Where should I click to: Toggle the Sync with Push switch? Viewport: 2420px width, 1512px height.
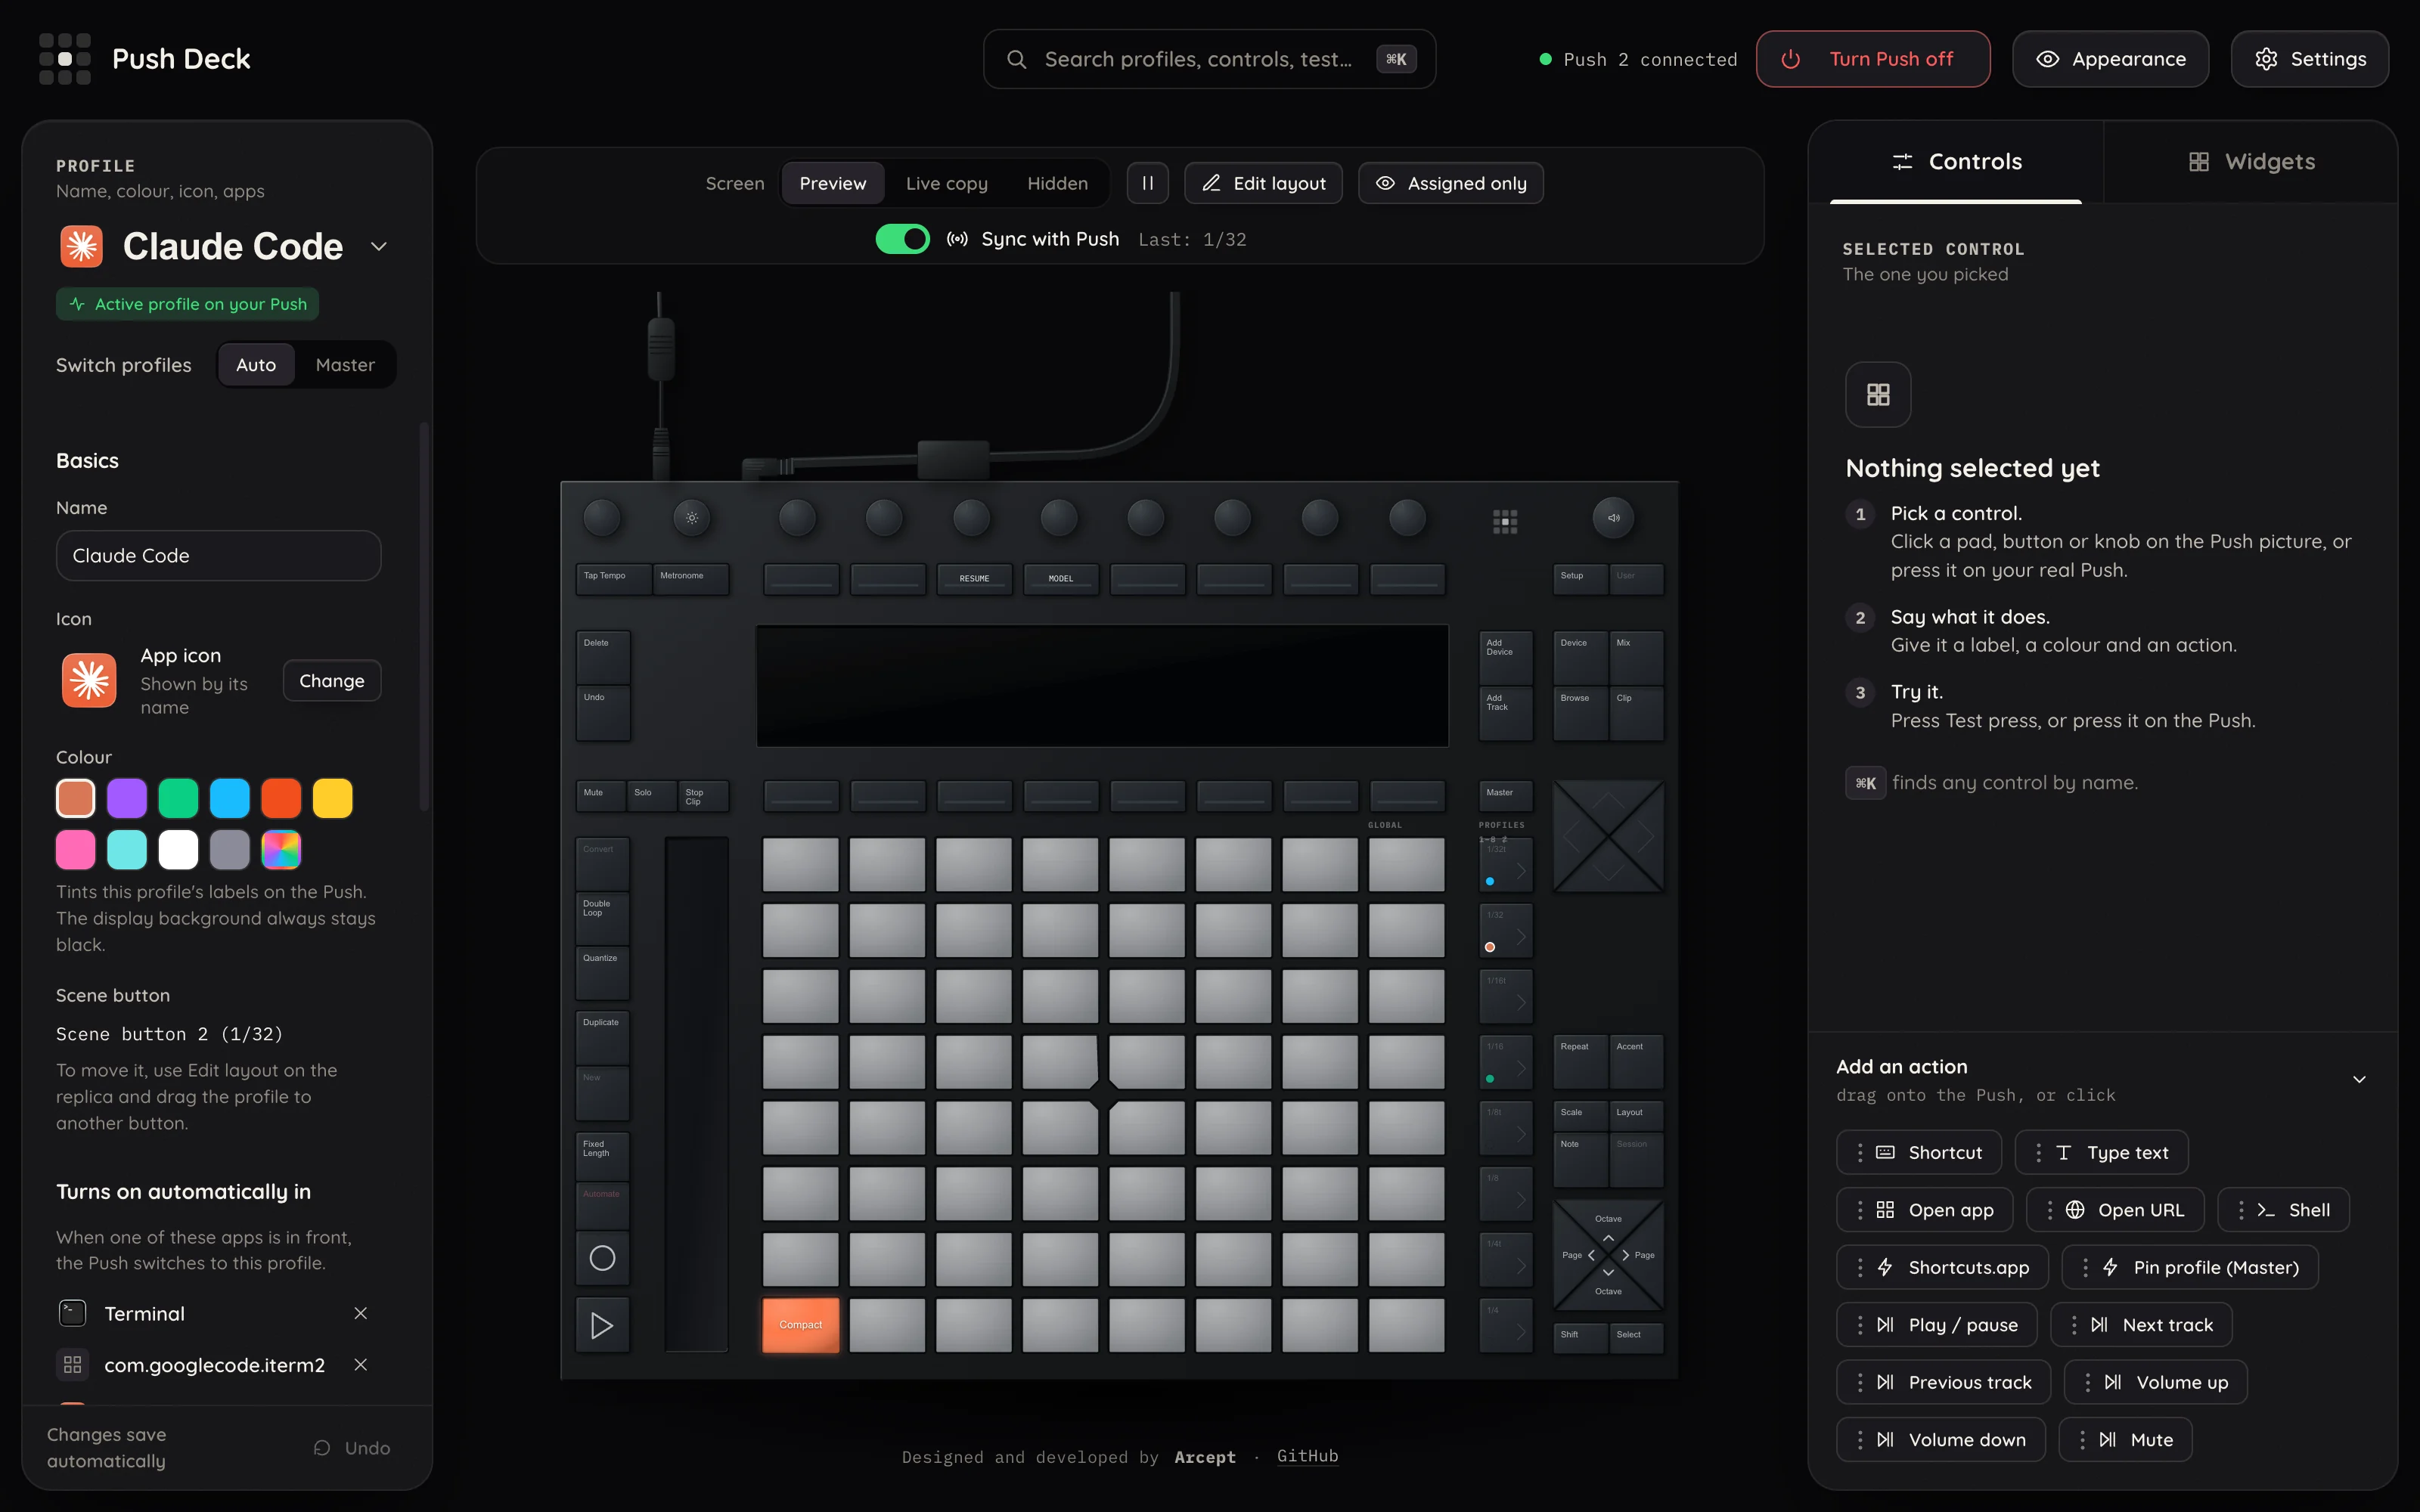[902, 239]
